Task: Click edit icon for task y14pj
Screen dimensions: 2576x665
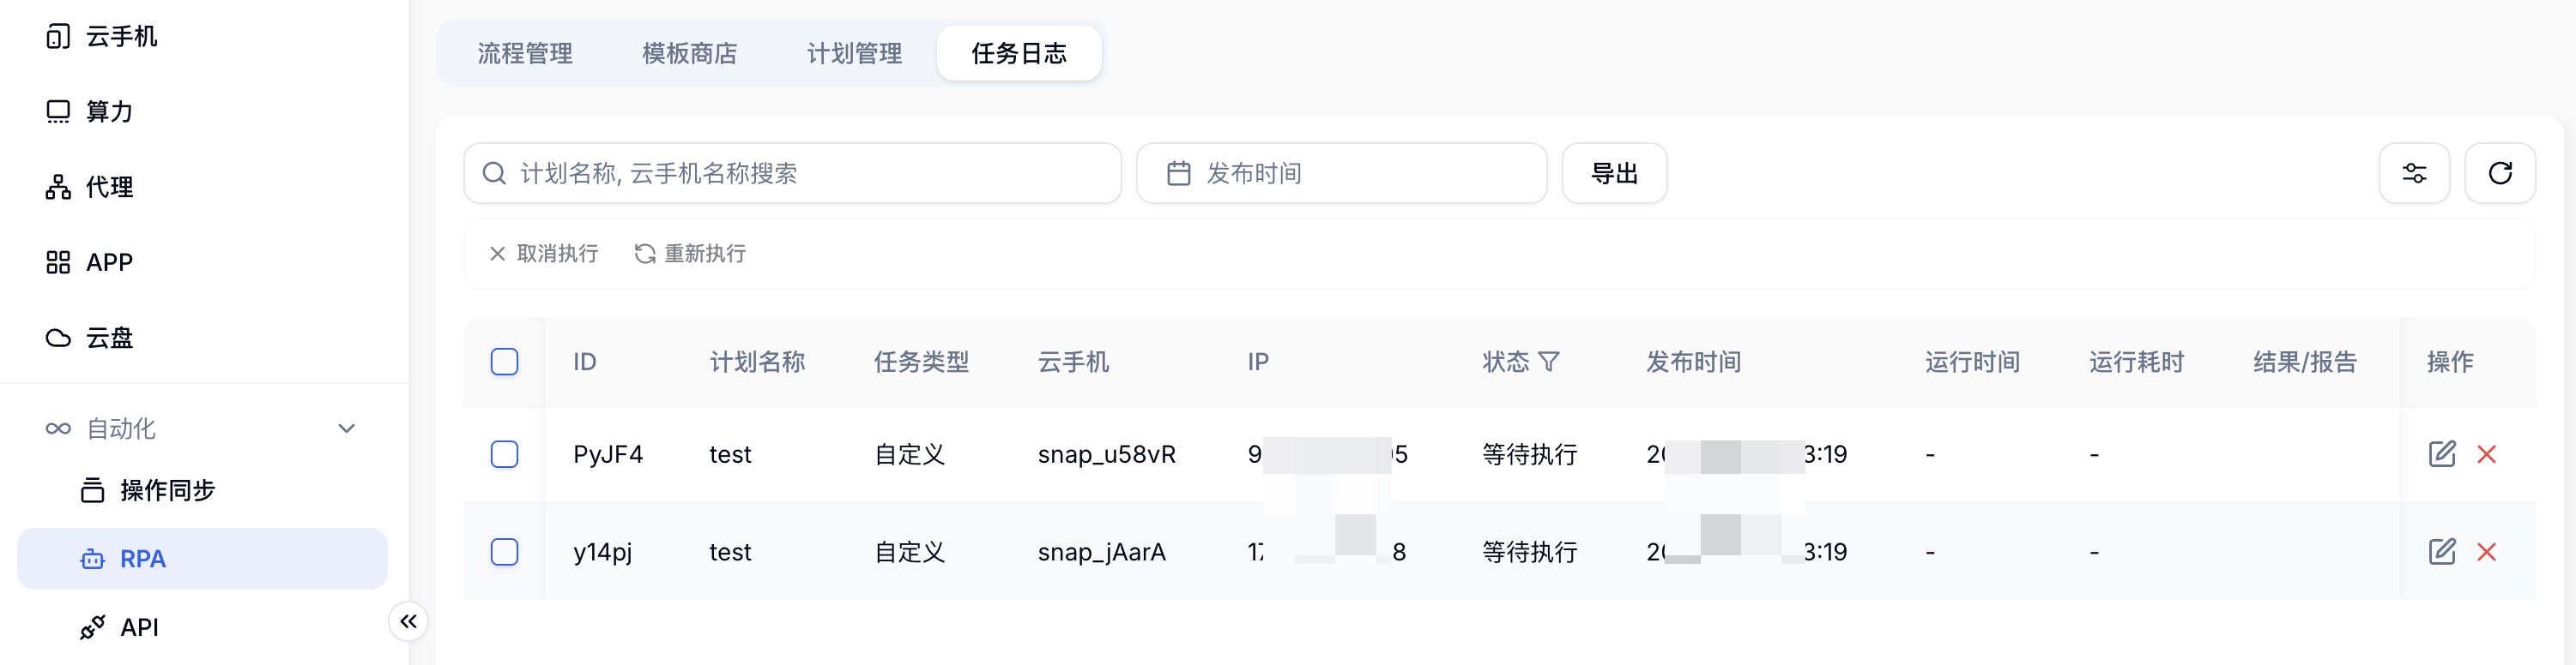Action: [2441, 551]
